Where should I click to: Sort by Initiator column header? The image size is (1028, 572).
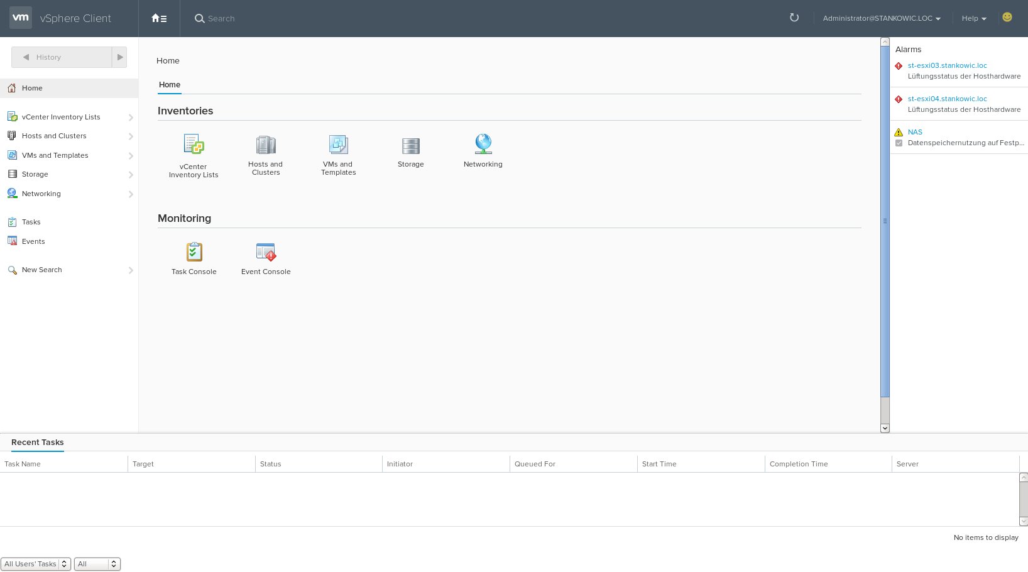[x=447, y=464]
